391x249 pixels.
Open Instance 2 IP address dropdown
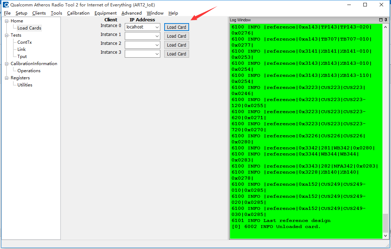157,45
